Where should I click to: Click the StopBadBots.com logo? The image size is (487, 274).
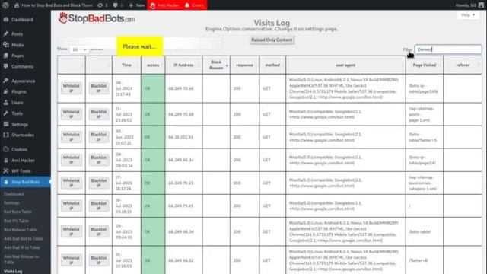pyautogui.click(x=97, y=18)
